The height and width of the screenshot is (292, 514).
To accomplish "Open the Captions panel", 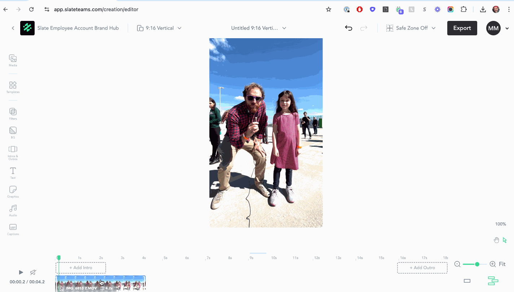I will pos(13,229).
